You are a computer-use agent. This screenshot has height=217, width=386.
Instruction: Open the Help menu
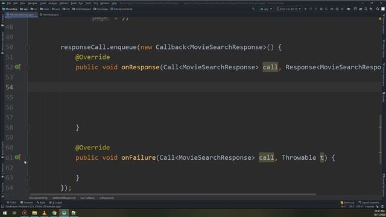point(114,4)
